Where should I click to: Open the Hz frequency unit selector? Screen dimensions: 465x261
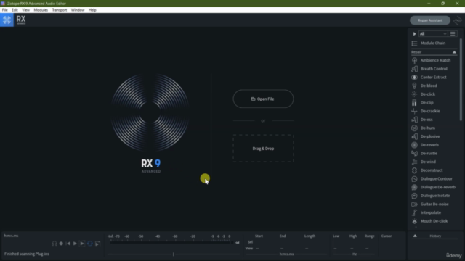pyautogui.click(x=355, y=254)
